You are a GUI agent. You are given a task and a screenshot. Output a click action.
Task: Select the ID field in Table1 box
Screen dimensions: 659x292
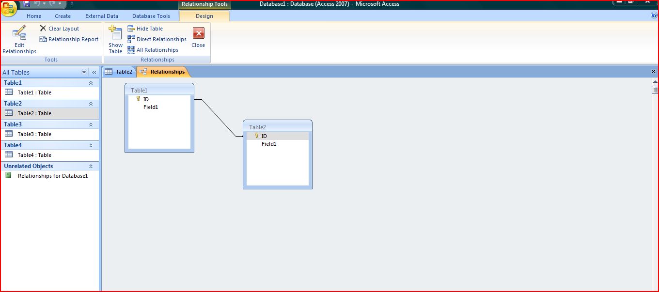coord(159,99)
